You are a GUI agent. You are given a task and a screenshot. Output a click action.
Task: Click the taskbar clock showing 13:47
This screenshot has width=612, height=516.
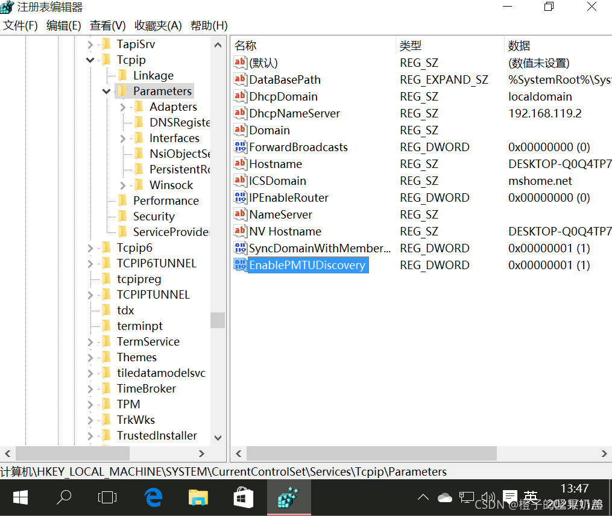[574, 489]
